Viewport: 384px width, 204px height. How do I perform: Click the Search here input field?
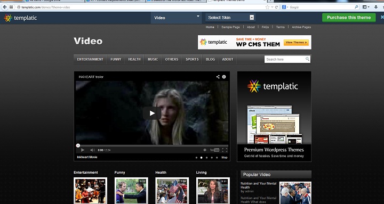(284, 59)
